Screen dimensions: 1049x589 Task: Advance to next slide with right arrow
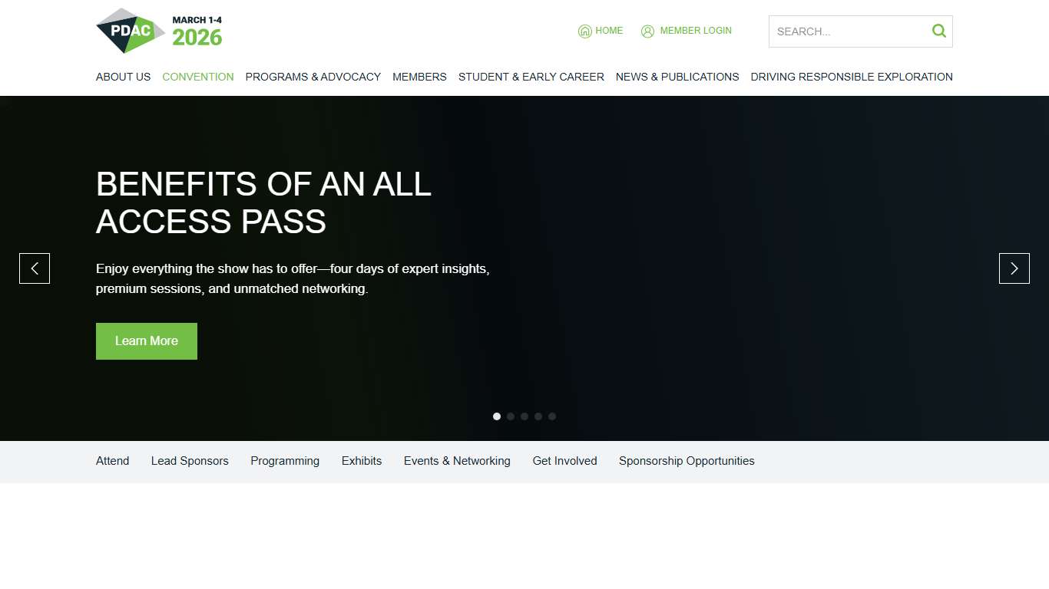[1014, 268]
